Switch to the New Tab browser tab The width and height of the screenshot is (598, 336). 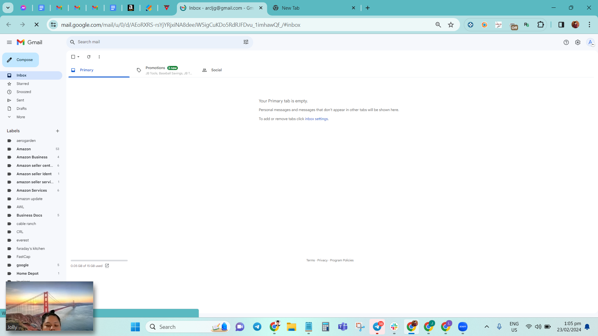point(315,8)
